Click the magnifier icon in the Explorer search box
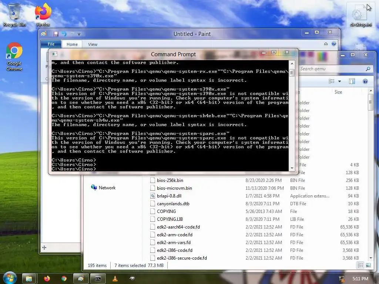This screenshot has height=284, width=379. point(368,69)
